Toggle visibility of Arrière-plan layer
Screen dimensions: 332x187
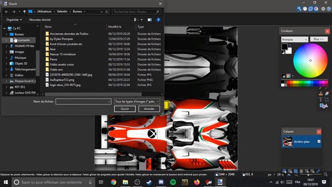319,141
